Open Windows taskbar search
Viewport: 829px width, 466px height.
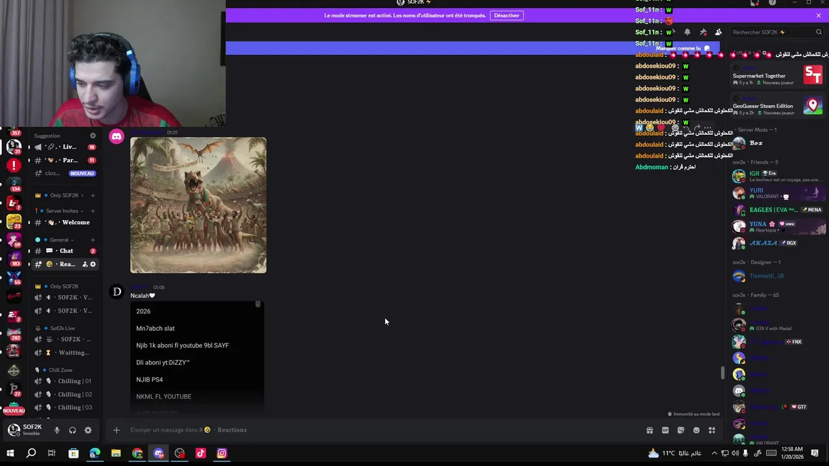click(31, 453)
